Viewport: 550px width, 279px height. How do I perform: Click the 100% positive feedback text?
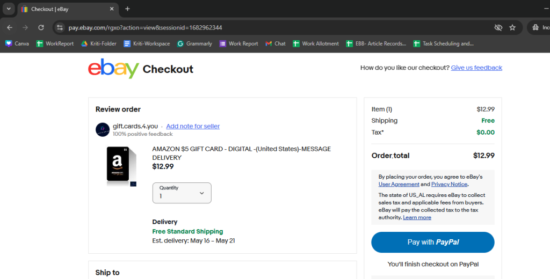click(143, 134)
